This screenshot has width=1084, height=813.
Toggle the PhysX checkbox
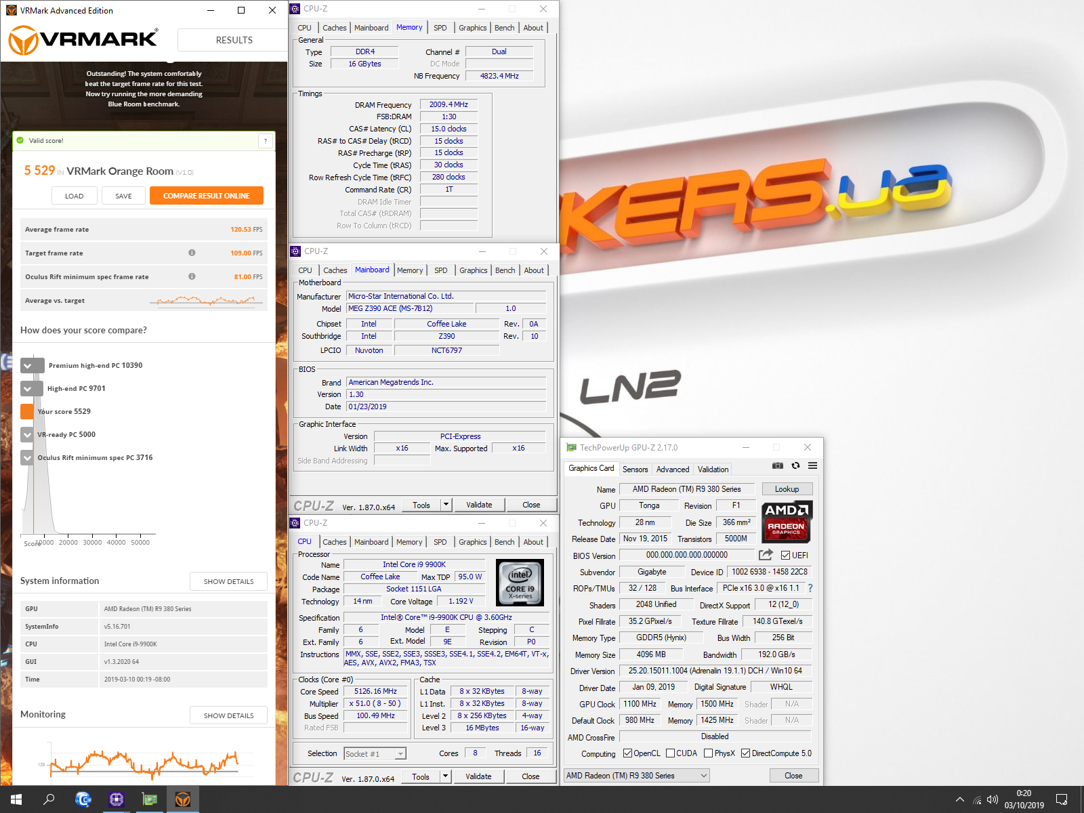708,753
